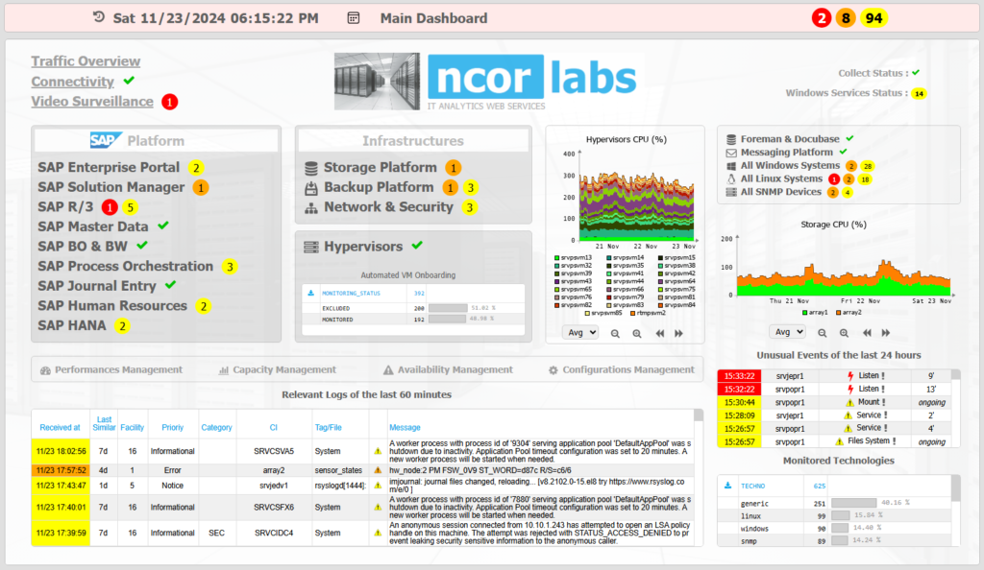Fast-forward the Hypervisors CPU chart time range
The image size is (984, 570).
coord(678,333)
